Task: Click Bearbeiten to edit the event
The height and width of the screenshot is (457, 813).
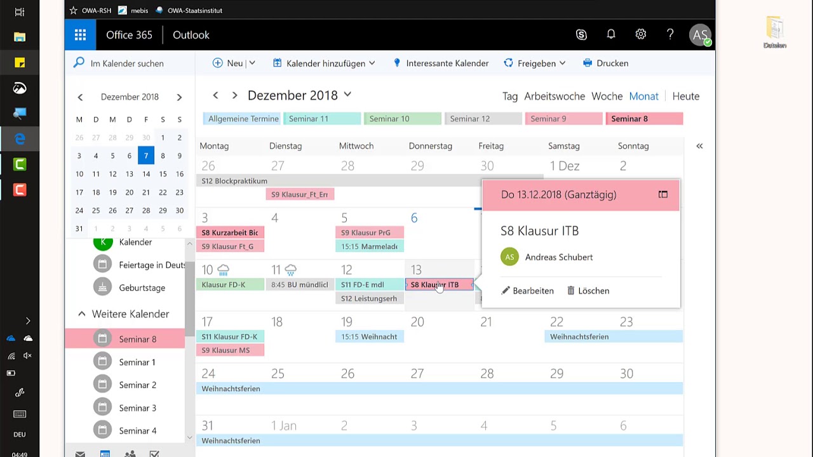Action: (x=527, y=291)
